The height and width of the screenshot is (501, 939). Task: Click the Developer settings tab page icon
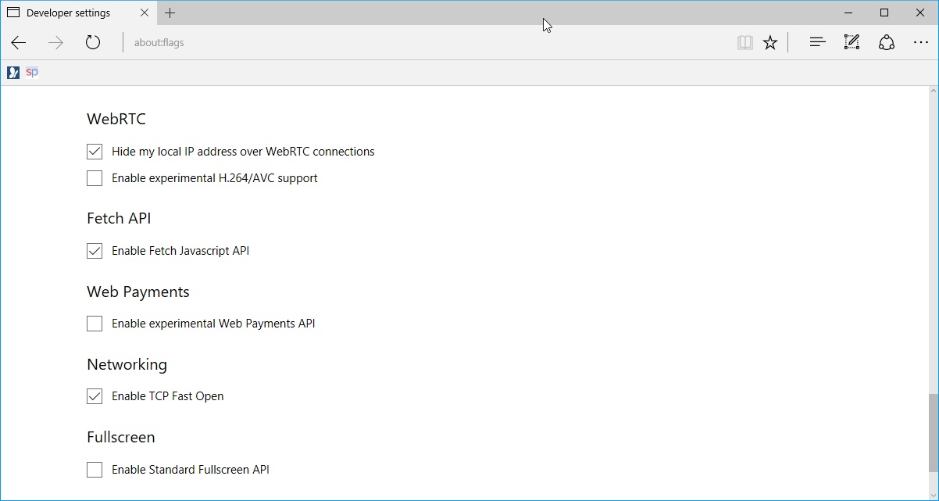tap(13, 13)
